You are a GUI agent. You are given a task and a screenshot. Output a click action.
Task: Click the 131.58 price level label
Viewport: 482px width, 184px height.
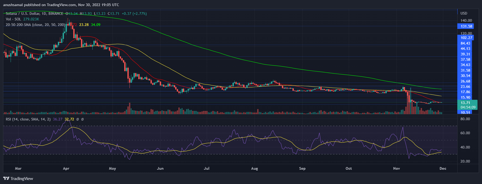coord(466,26)
